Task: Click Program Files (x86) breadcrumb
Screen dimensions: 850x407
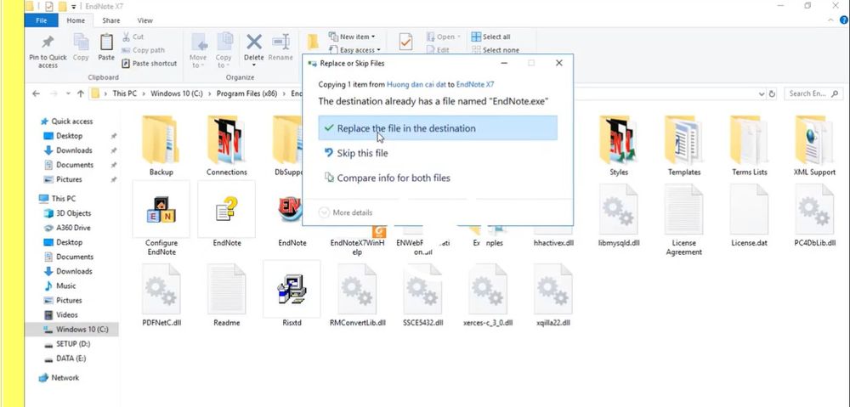Action: [x=246, y=93]
